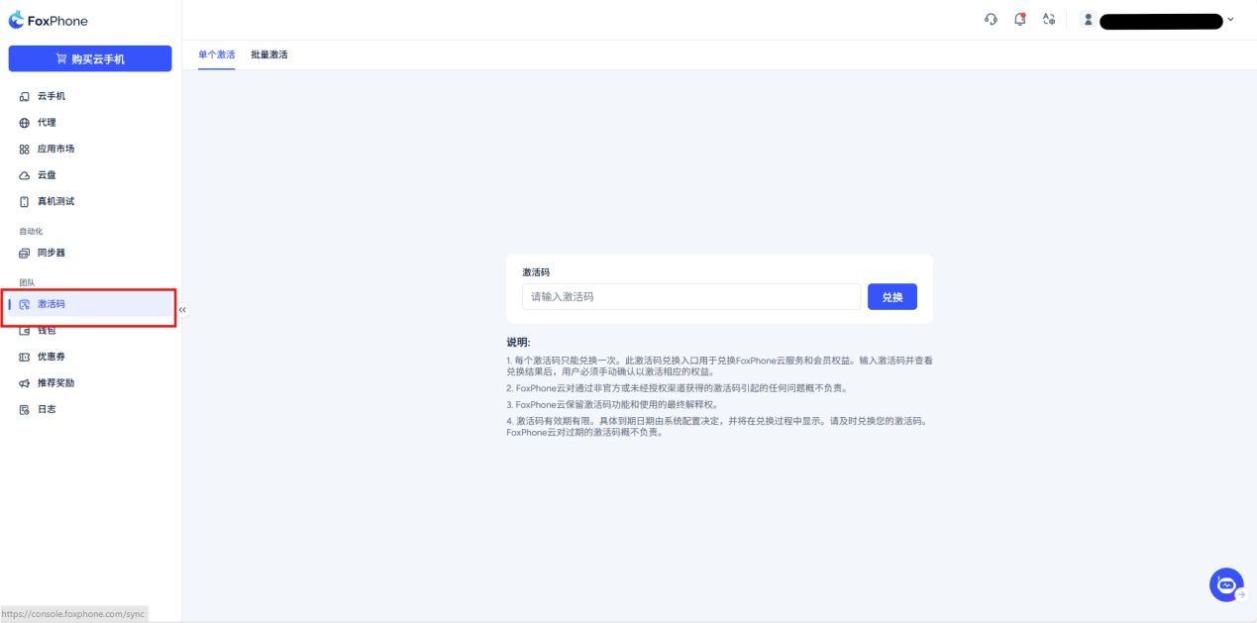Open the 同步器 sidebar item
1257x623 pixels.
(52, 254)
